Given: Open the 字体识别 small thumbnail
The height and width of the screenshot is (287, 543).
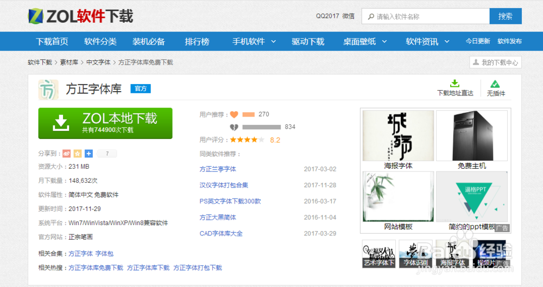Looking at the screenshot, I should coord(415,254).
